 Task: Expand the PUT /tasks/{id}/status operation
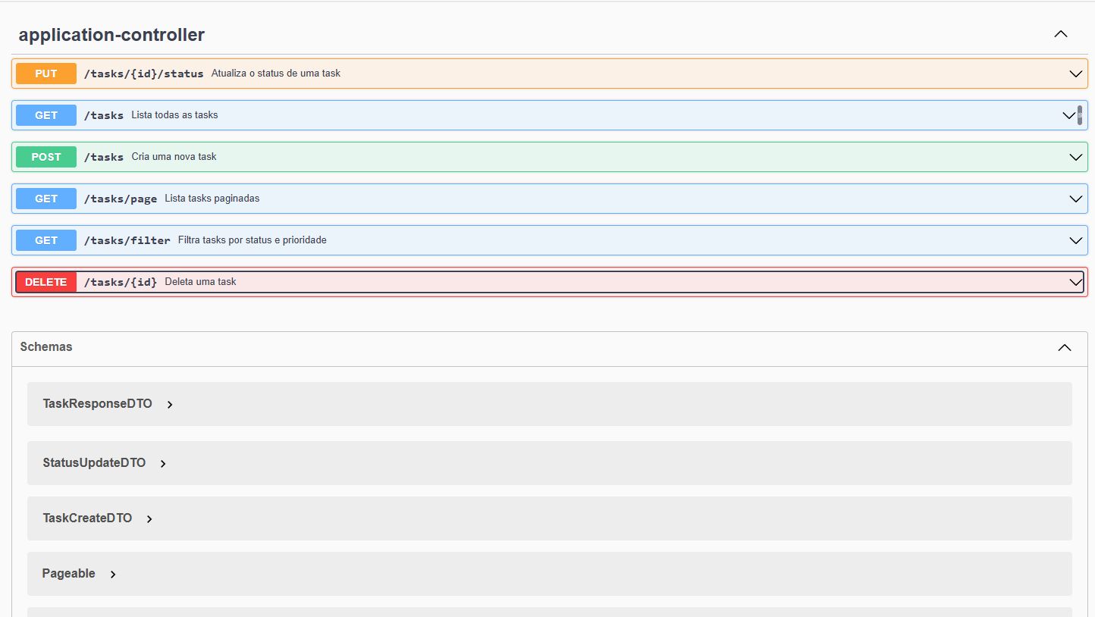(x=1075, y=74)
